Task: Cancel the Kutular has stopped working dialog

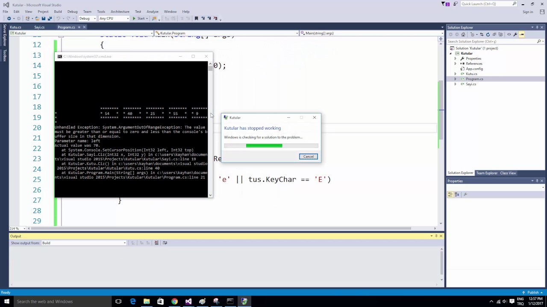Action: tap(308, 156)
